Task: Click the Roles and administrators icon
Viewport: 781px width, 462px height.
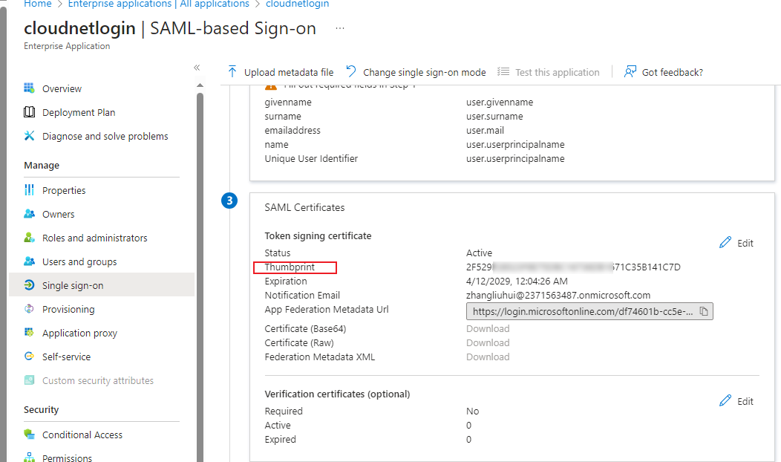Action: tap(30, 237)
